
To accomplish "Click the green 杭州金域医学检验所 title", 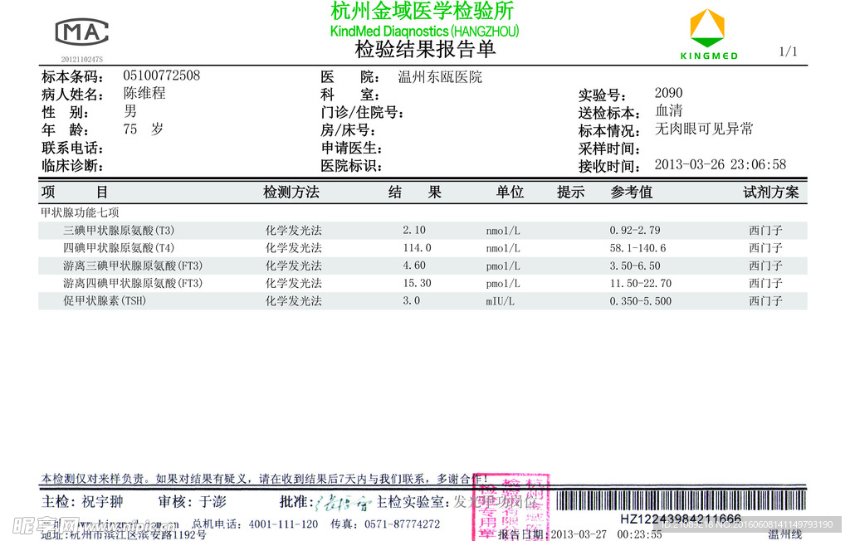I will 421,14.
